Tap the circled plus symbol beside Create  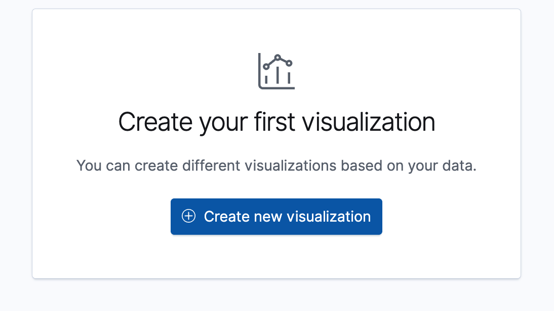tap(188, 217)
